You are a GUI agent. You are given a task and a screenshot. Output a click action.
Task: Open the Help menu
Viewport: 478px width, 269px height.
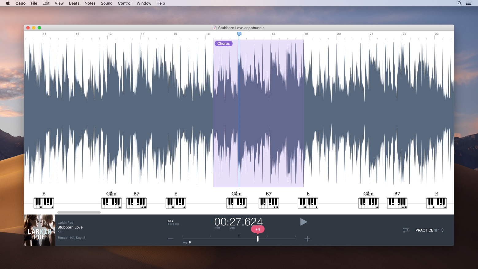pyautogui.click(x=161, y=3)
